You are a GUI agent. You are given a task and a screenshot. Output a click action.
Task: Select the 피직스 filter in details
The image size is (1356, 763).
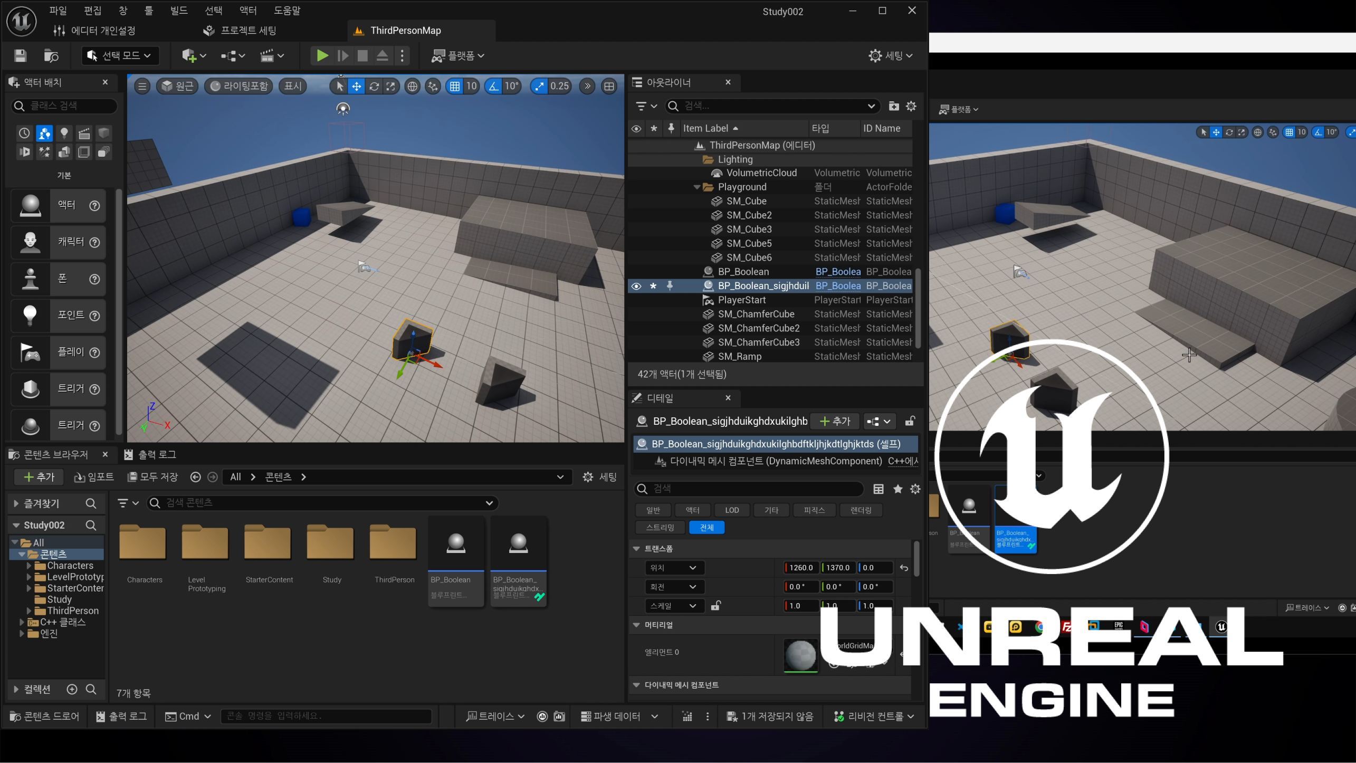click(814, 511)
